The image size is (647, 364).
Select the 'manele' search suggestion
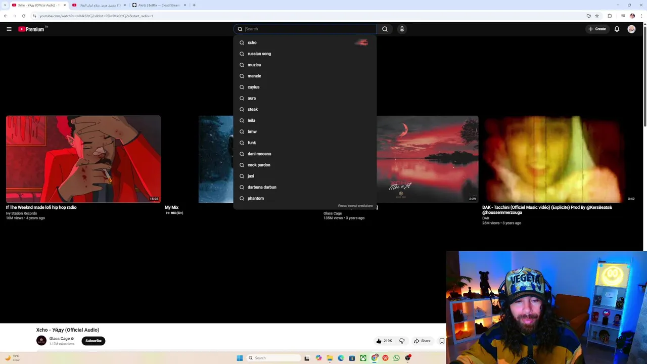[x=305, y=76]
